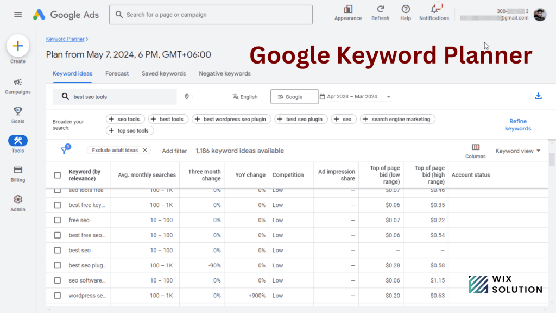The height and width of the screenshot is (313, 556).
Task: Check the 'best seo plug...' row checkbox
Action: (58, 265)
